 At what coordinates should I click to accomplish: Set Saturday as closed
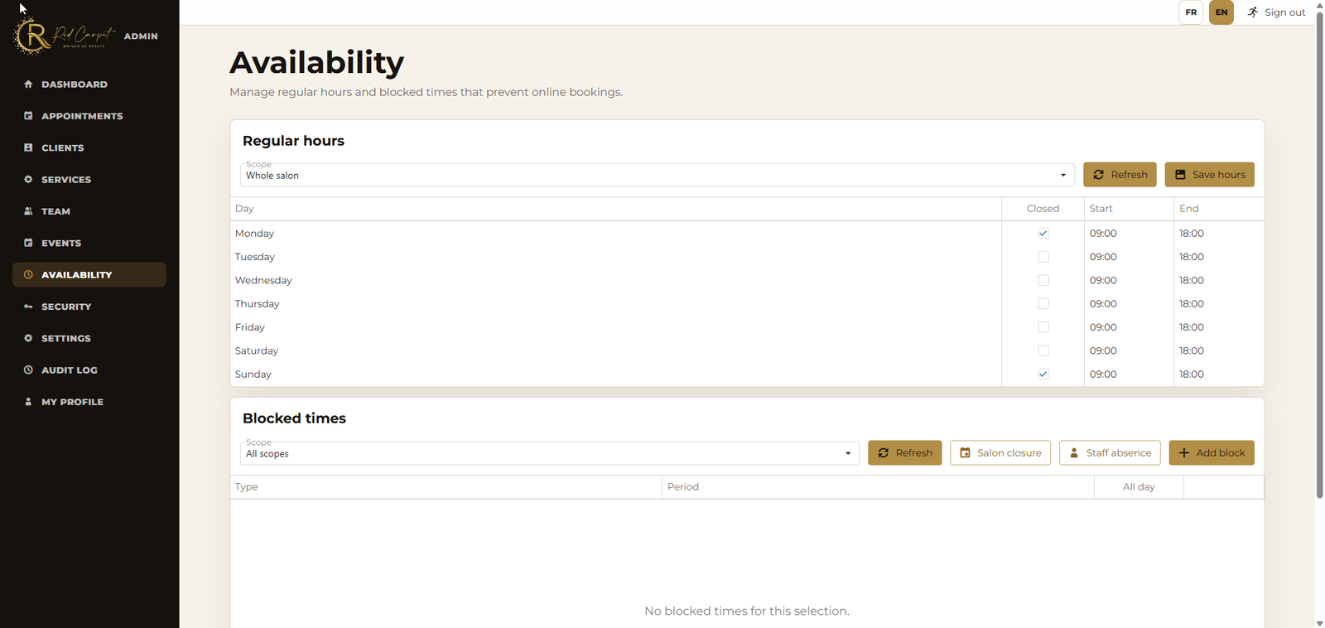pyautogui.click(x=1043, y=350)
